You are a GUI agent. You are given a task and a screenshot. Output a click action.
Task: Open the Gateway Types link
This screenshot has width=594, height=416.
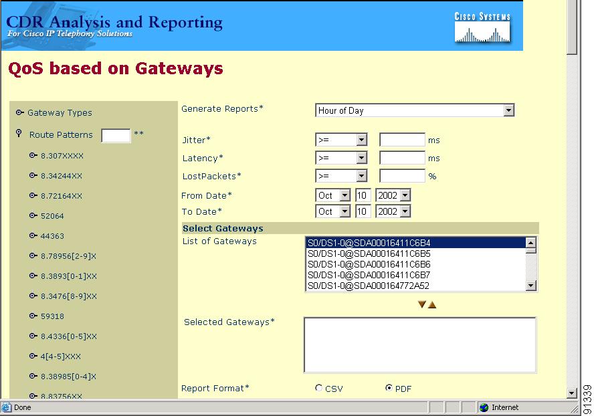(60, 113)
